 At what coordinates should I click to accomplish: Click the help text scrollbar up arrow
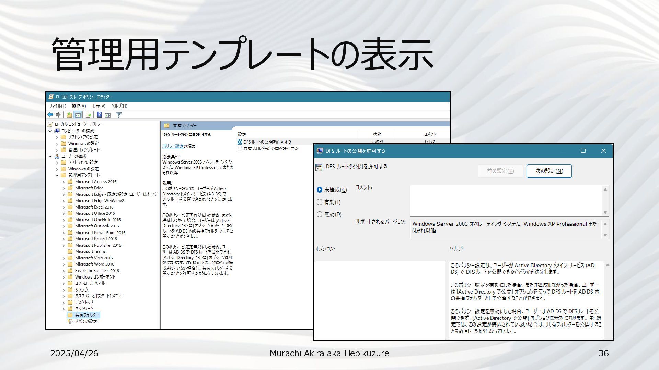(x=608, y=265)
